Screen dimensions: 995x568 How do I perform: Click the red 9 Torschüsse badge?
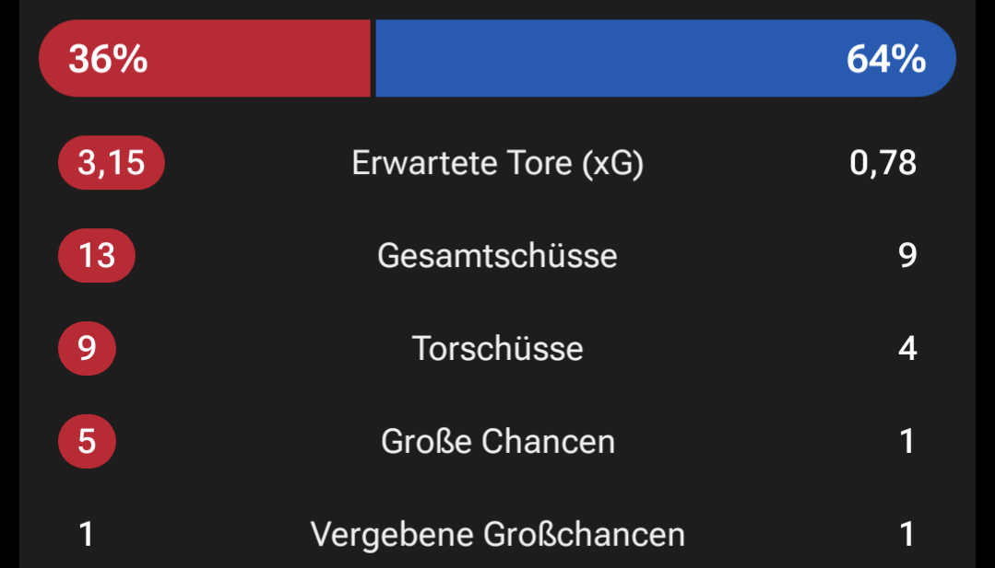(87, 349)
